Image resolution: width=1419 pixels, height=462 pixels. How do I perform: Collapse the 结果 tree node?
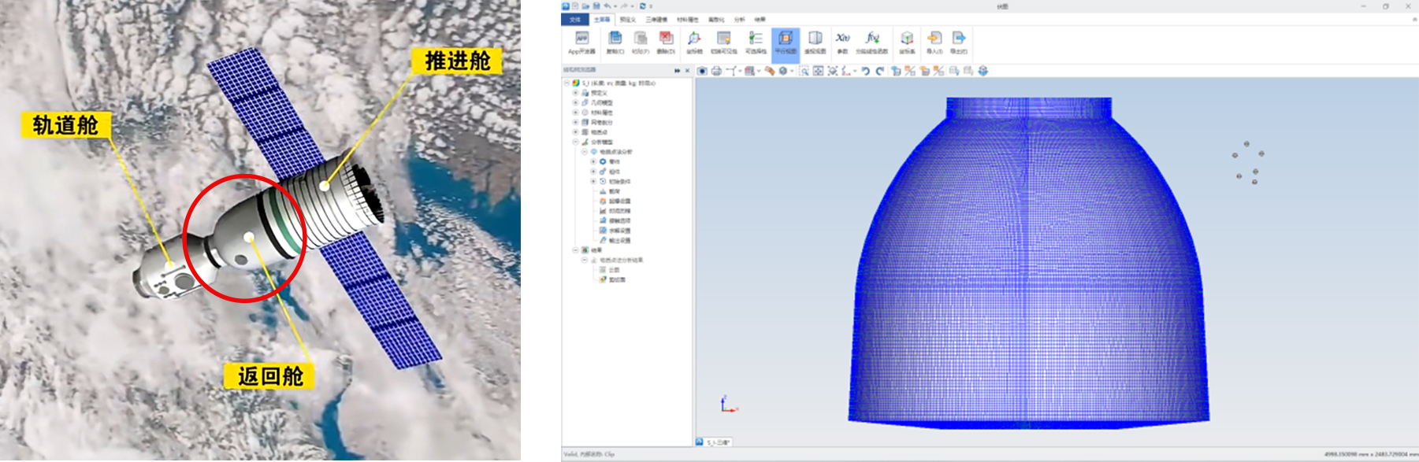pyautogui.click(x=575, y=250)
